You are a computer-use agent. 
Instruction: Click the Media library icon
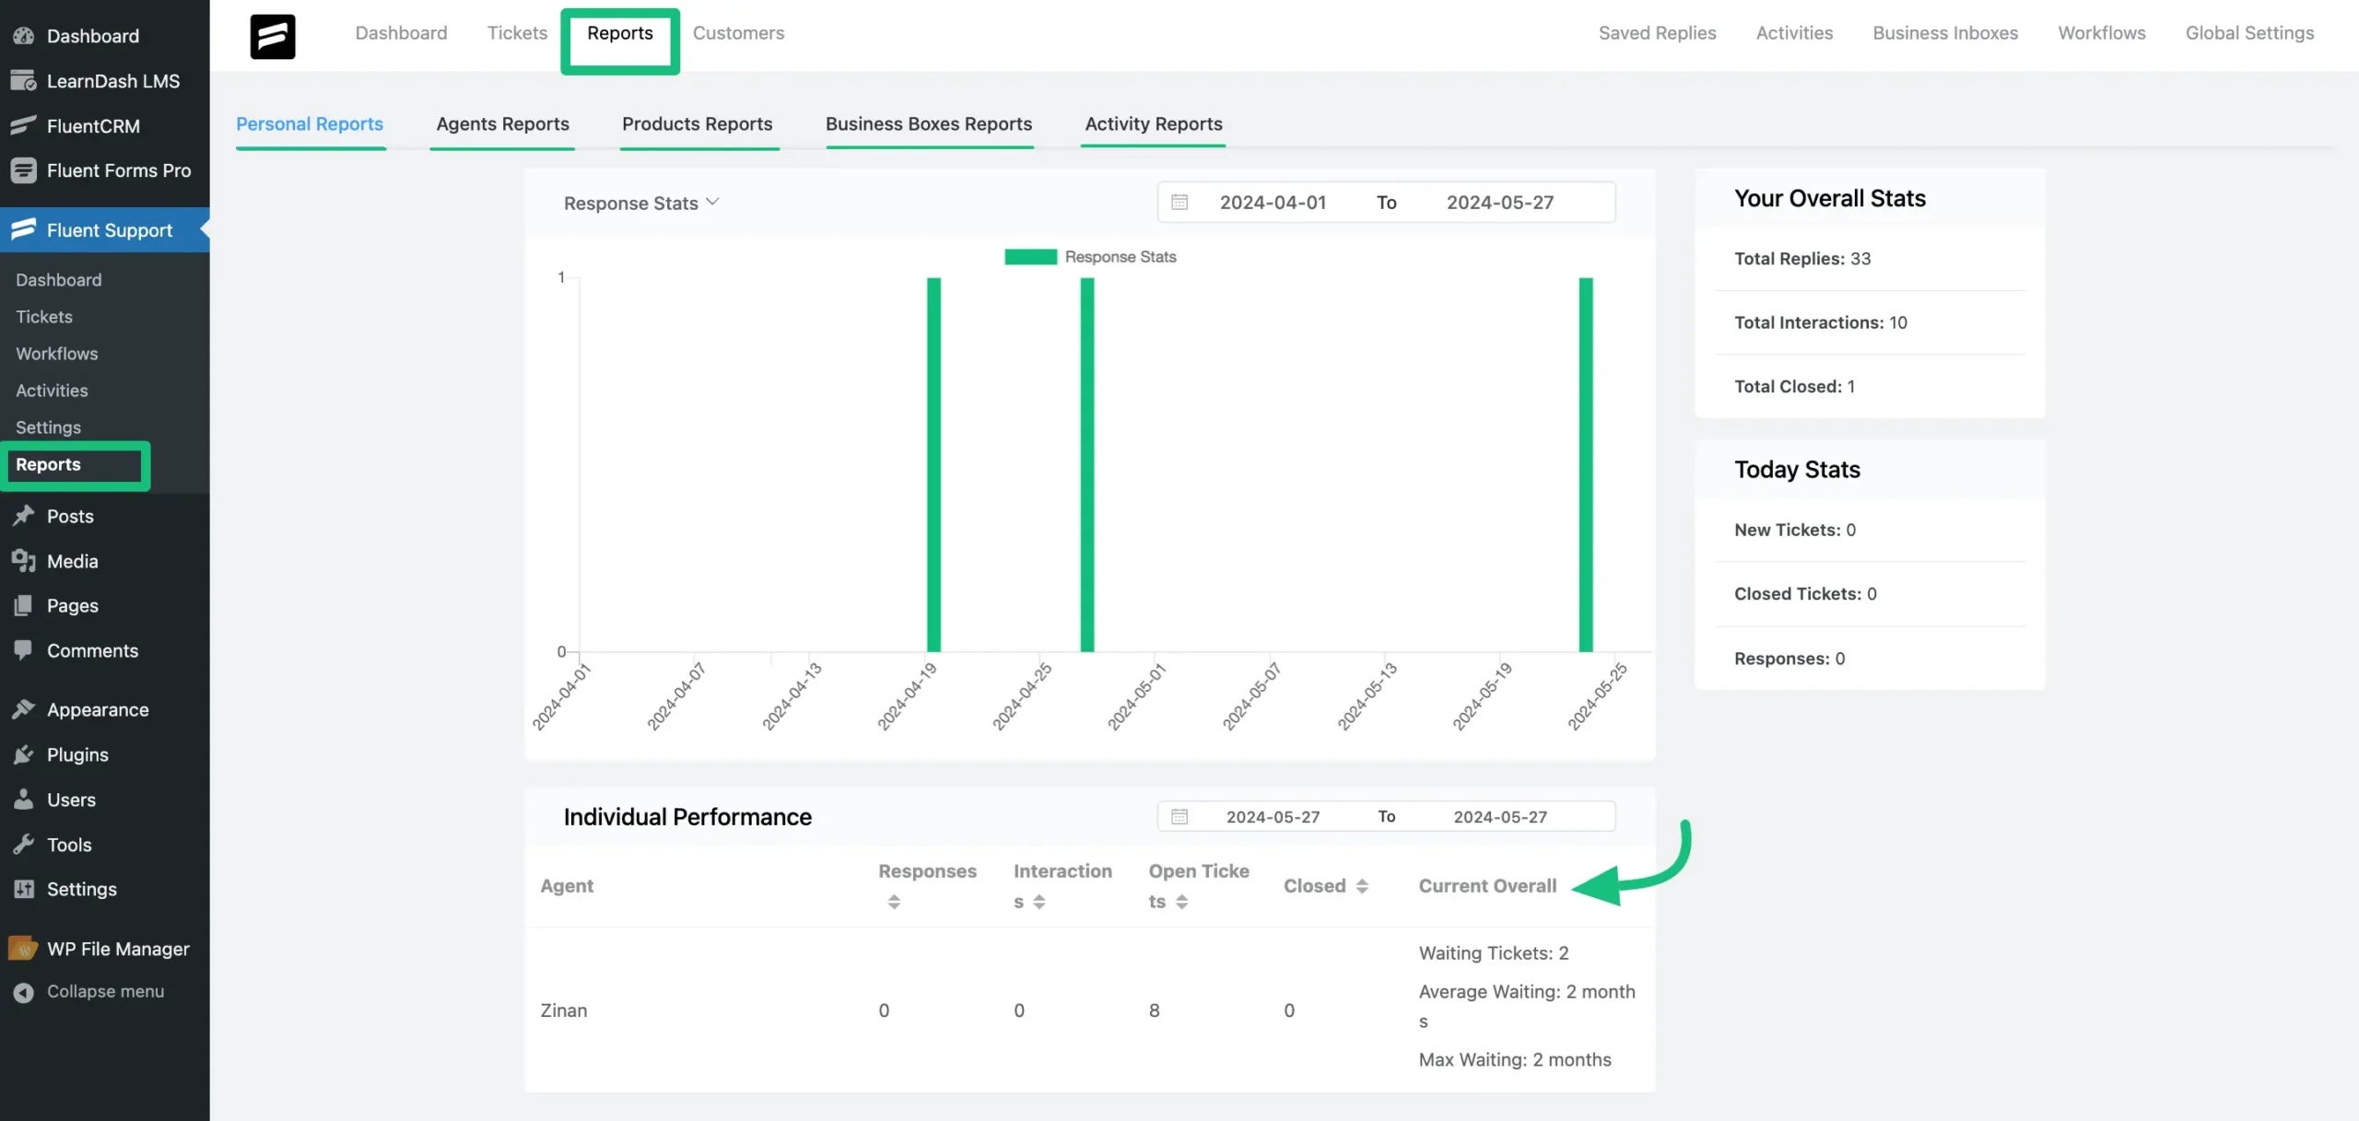pos(24,561)
